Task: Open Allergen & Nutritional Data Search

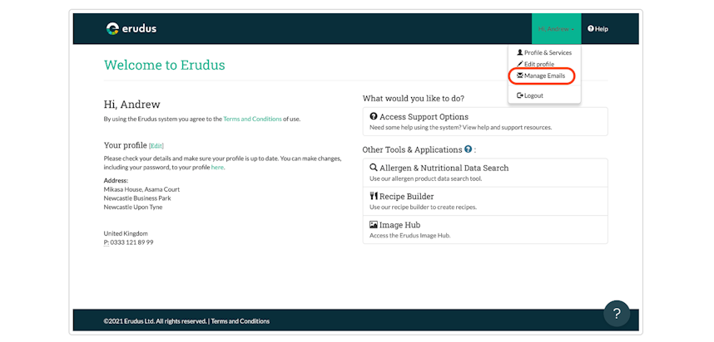Action: tap(485, 173)
